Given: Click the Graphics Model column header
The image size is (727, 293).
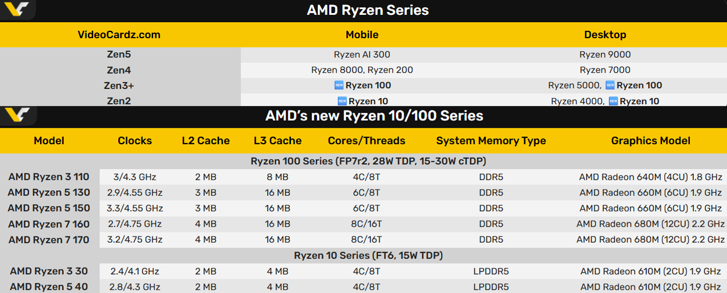Looking at the screenshot, I should 651,141.
